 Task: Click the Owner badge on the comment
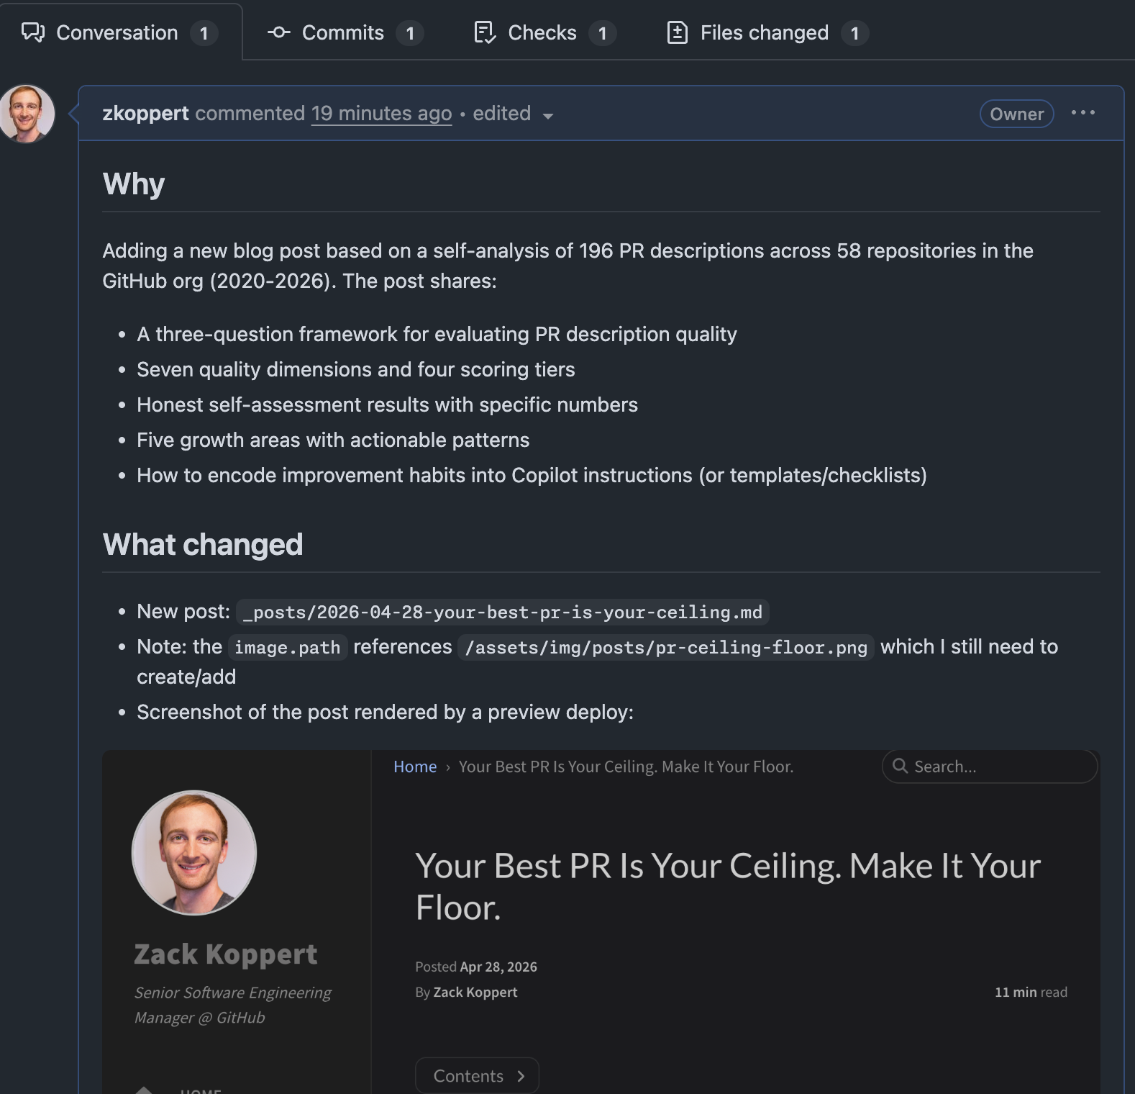click(1016, 114)
